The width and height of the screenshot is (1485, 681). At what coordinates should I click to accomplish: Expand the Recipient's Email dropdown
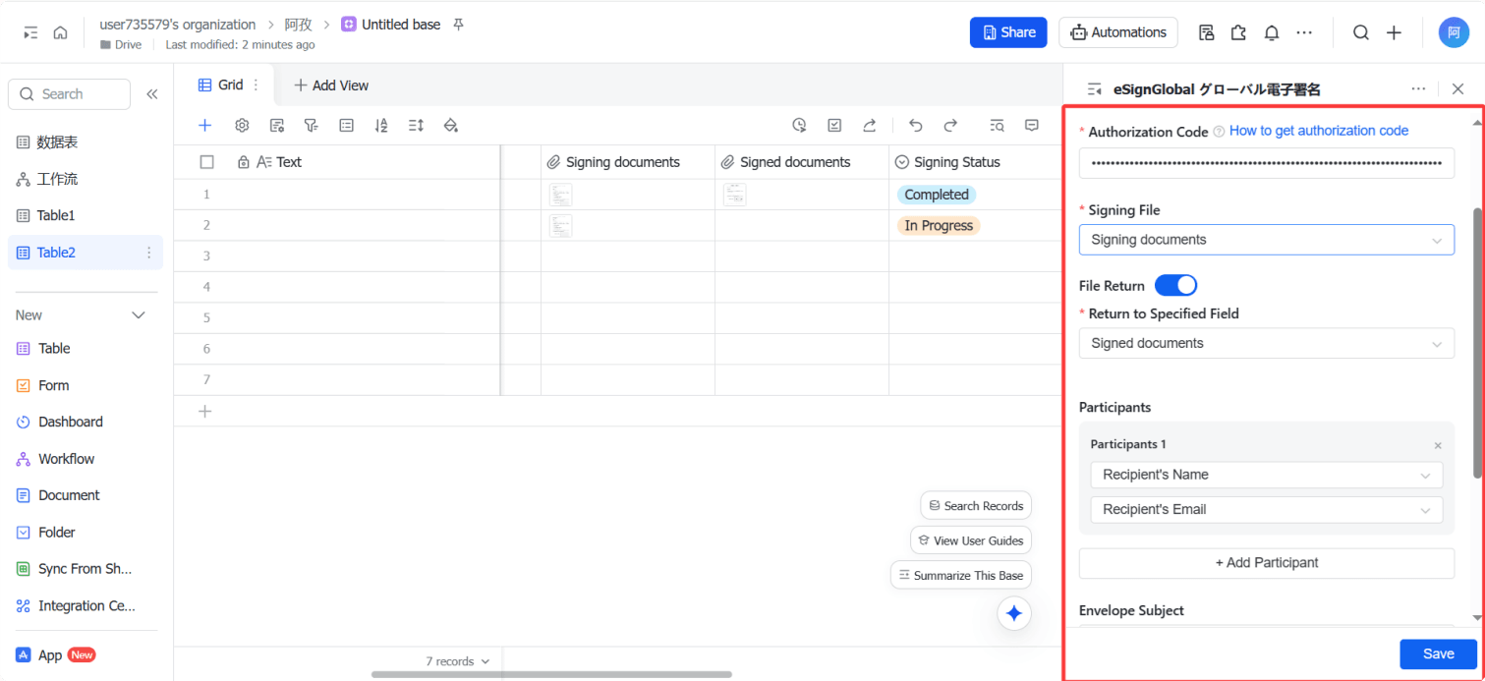coord(1266,510)
